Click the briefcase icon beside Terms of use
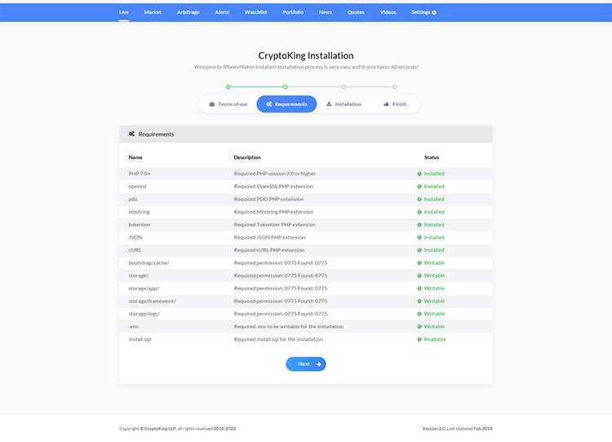 point(212,104)
